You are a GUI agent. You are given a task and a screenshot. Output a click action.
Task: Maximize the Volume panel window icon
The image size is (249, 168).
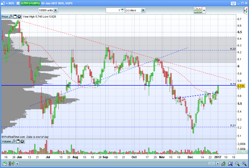tap(18, 141)
